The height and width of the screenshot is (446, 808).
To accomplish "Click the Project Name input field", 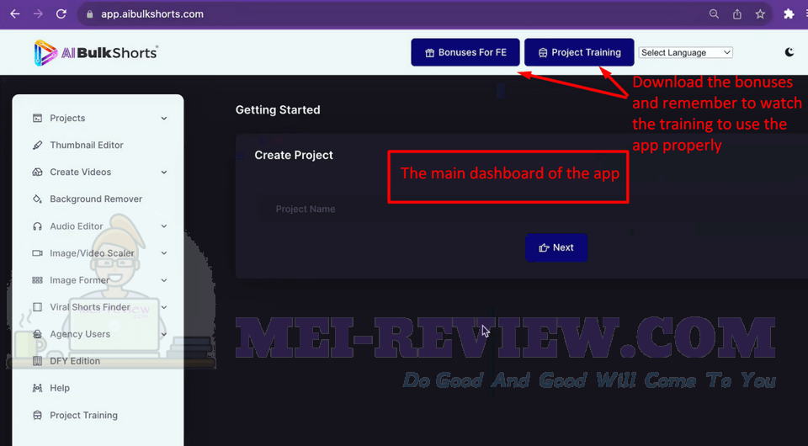I will coord(532,209).
